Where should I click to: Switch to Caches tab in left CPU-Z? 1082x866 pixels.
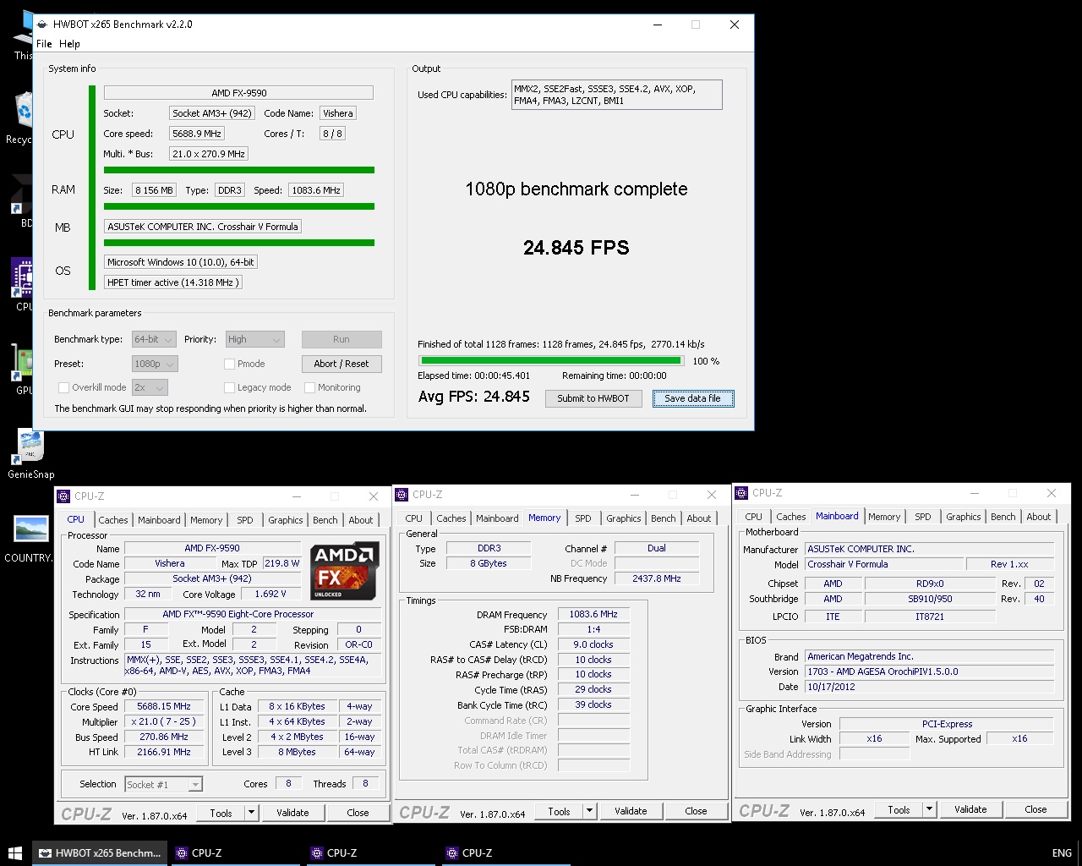[x=113, y=520]
